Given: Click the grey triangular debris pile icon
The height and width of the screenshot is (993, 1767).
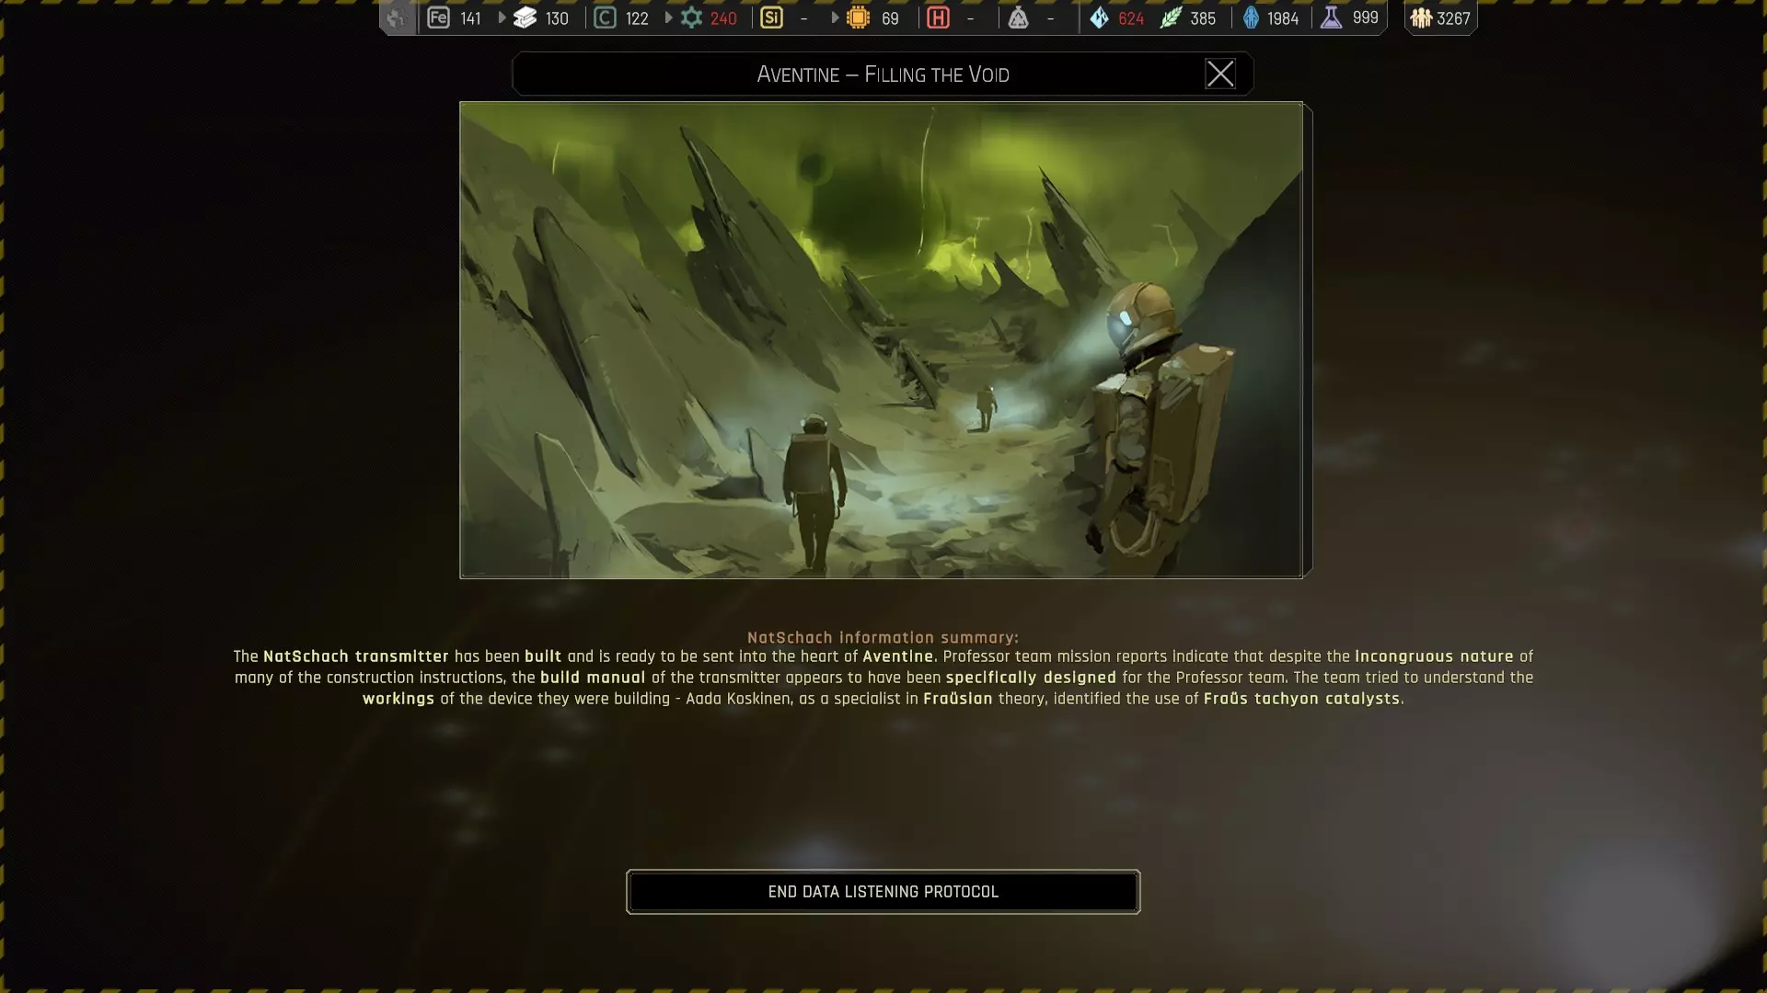Looking at the screenshot, I should tap(1018, 17).
